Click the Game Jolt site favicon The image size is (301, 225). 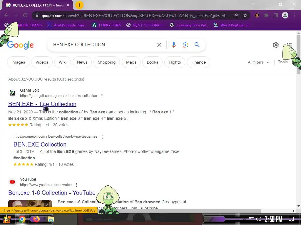[12, 93]
